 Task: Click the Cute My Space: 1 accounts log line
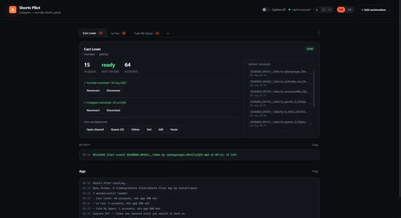[126, 209]
